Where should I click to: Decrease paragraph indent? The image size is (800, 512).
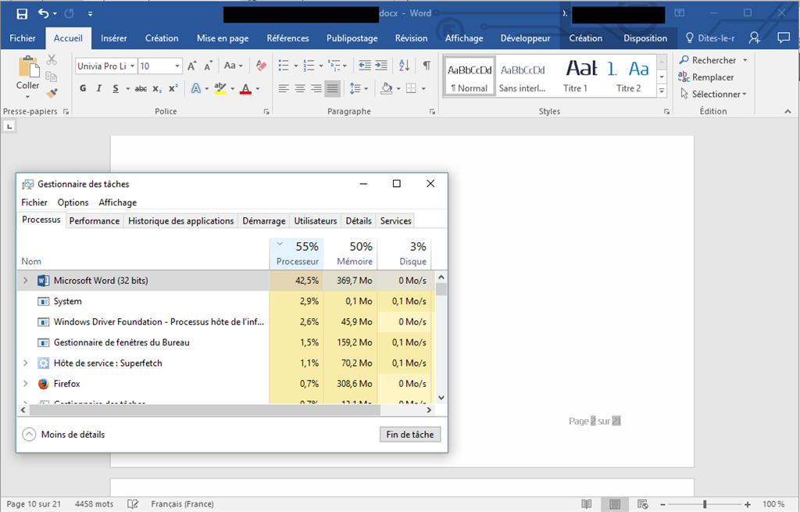pyautogui.click(x=365, y=66)
